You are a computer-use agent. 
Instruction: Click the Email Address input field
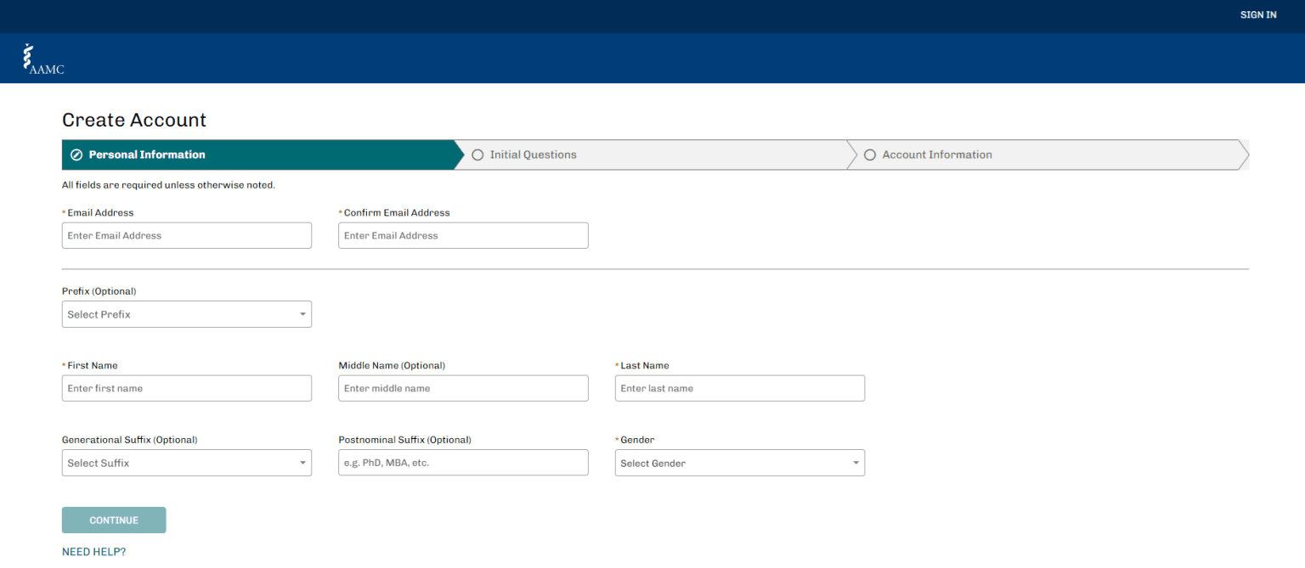[x=186, y=235]
